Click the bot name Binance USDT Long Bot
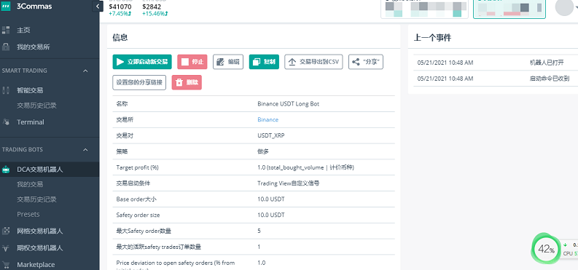Screen dimensions: 578x270 [x=288, y=104]
